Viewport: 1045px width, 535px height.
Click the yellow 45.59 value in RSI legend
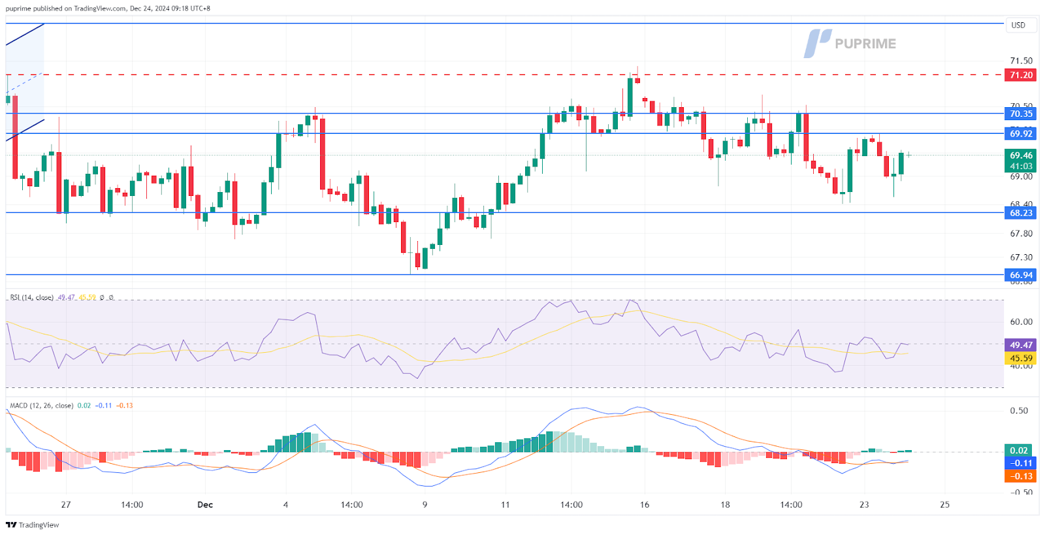pyautogui.click(x=87, y=297)
